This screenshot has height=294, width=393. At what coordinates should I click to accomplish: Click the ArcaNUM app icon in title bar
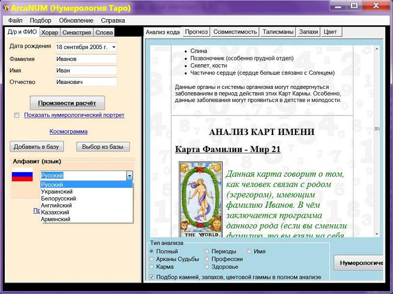click(x=5, y=8)
